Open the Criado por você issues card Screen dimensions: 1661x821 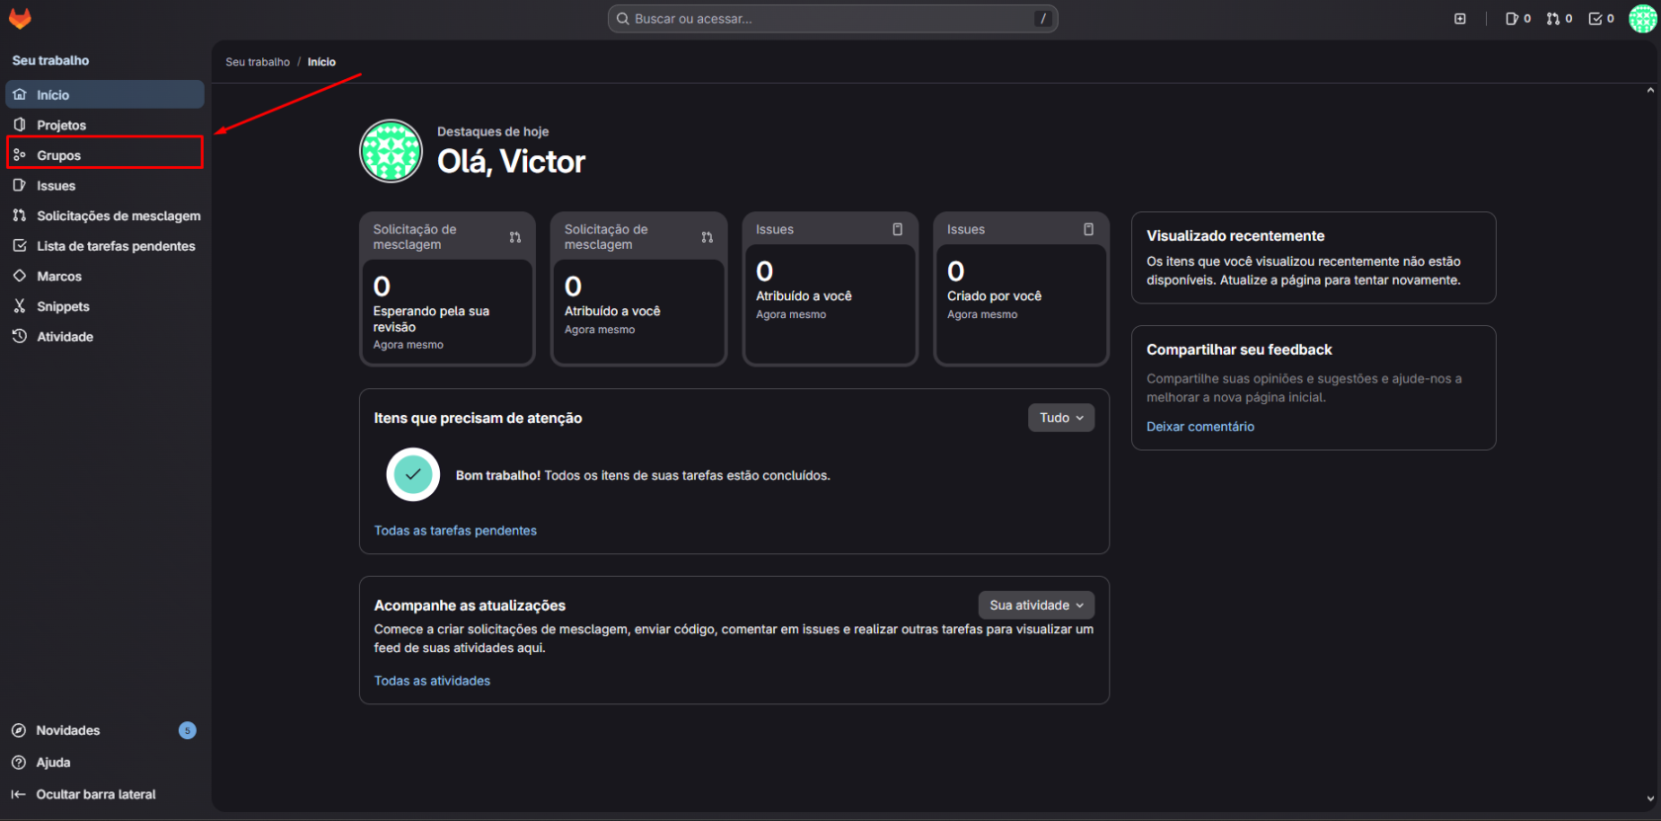(1021, 288)
